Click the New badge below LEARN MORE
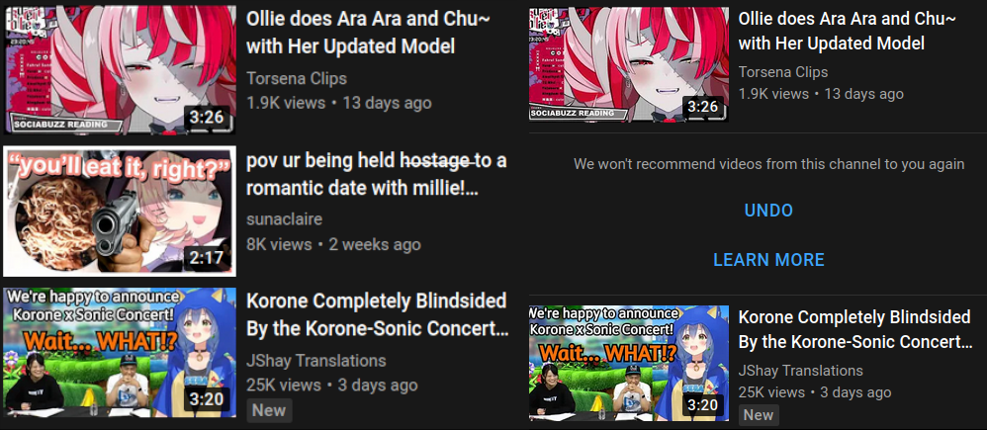Image resolution: width=987 pixels, height=430 pixels. pos(759,415)
